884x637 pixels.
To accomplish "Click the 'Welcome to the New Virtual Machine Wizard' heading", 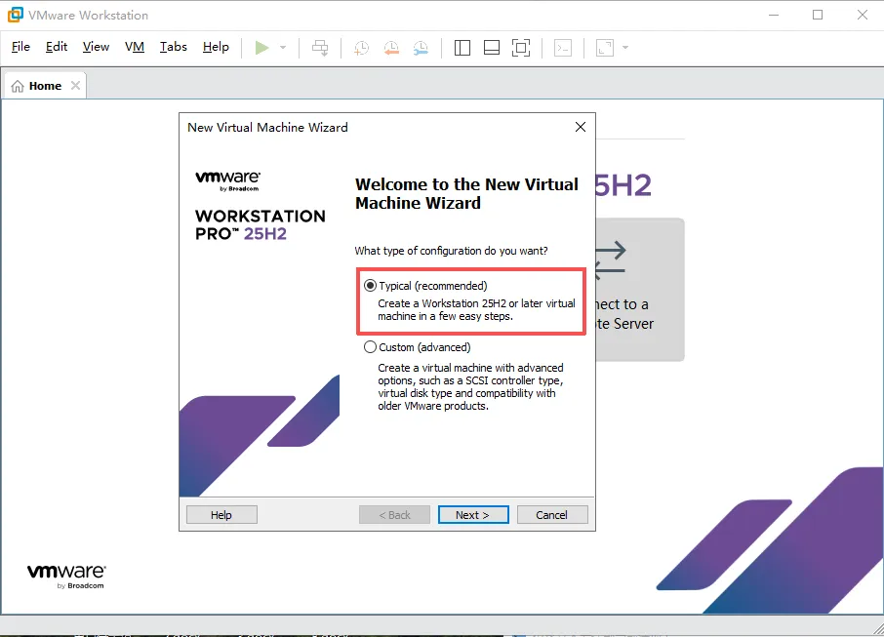I will pos(466,193).
